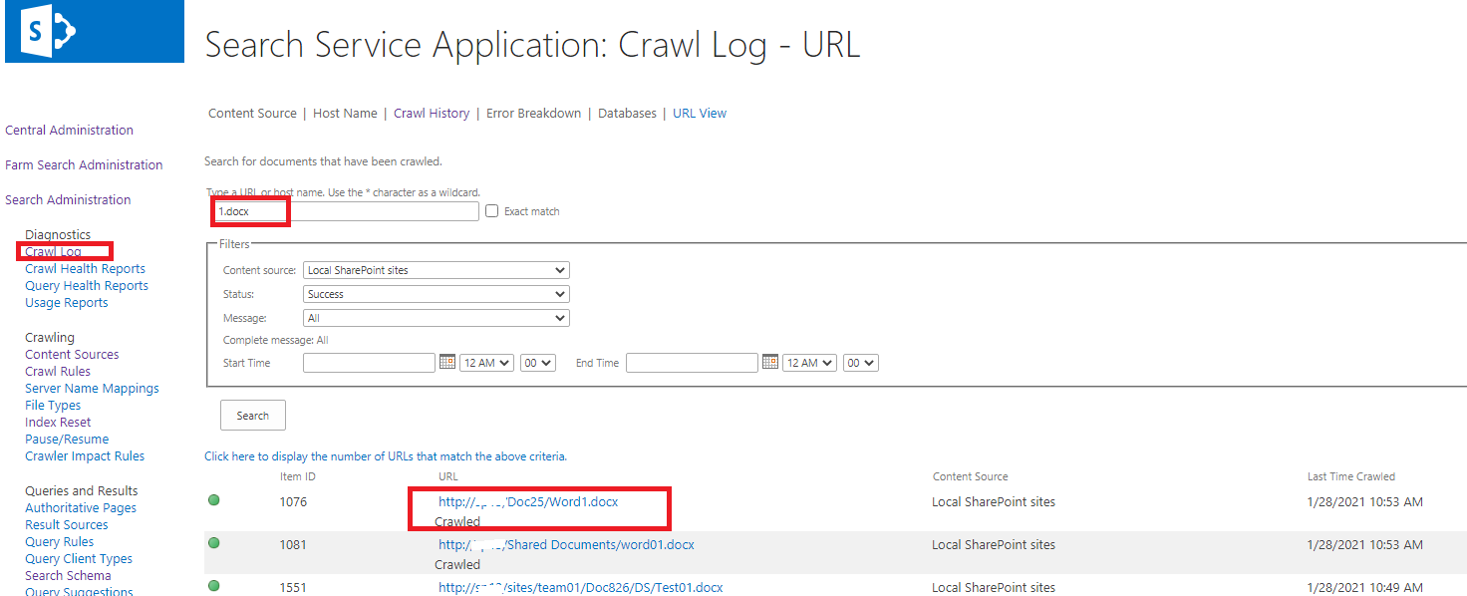Switch to the Crawl History view
This screenshot has width=1467, height=596.
click(432, 114)
